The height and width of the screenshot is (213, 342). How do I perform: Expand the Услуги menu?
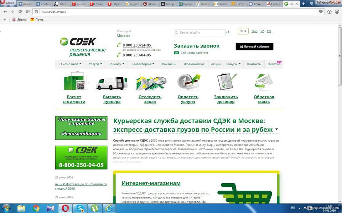click(95, 64)
